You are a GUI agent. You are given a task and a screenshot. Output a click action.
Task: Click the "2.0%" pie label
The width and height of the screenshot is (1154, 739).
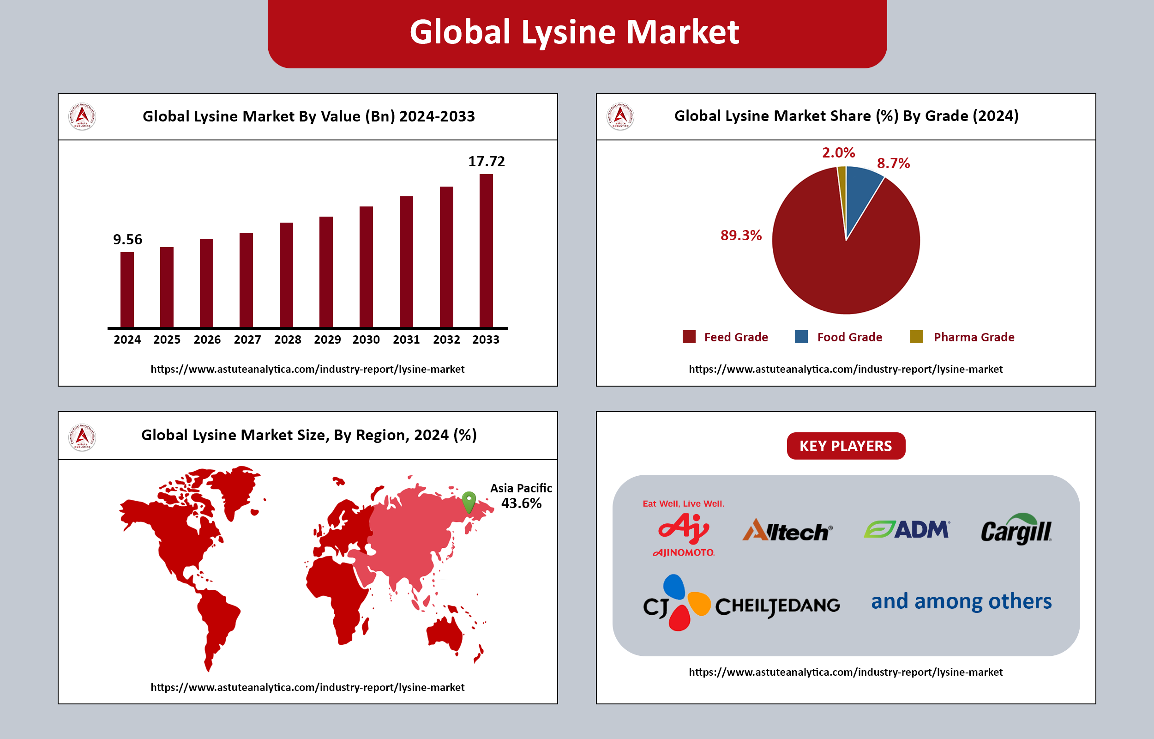(x=838, y=152)
